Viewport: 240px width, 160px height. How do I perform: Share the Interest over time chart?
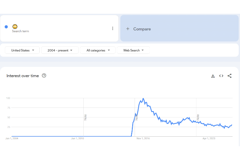[x=229, y=76]
